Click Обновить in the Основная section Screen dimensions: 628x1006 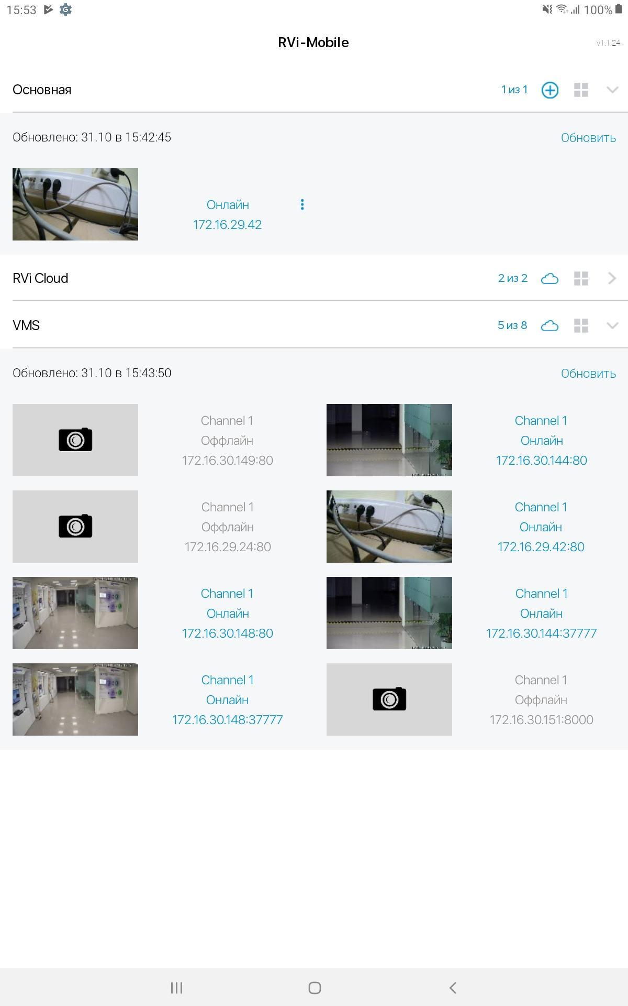(588, 138)
